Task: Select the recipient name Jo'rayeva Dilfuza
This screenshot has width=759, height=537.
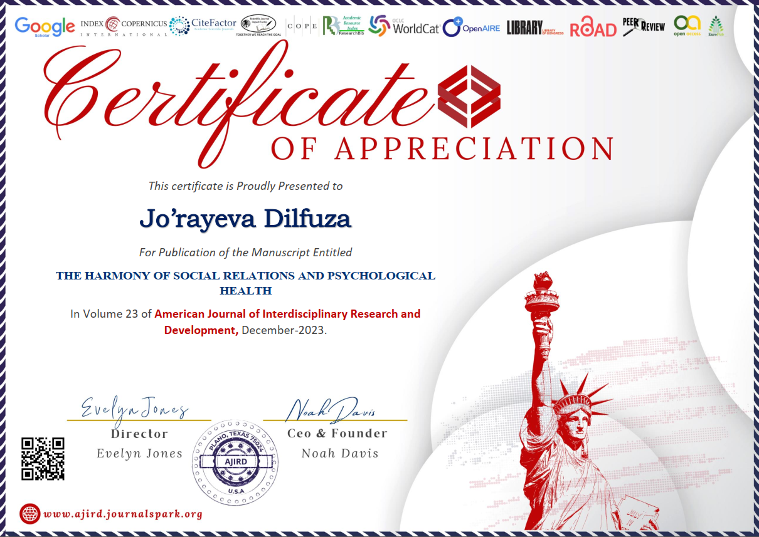Action: [245, 219]
